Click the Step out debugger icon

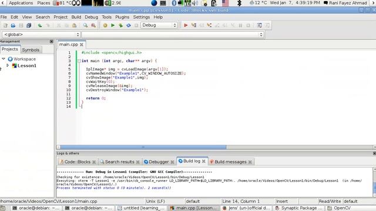pyautogui.click(x=217, y=25)
